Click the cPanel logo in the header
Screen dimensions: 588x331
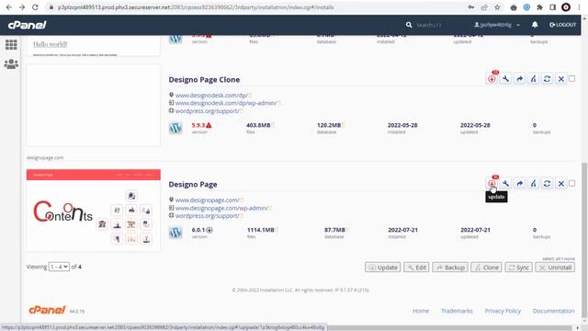(x=28, y=25)
